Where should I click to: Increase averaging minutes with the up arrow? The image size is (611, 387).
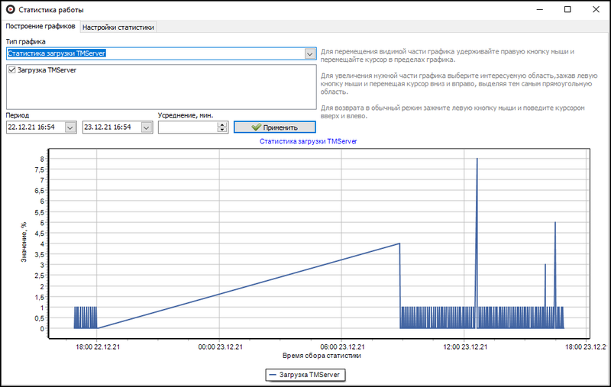[x=222, y=124]
